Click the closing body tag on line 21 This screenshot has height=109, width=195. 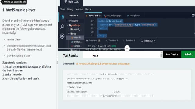102,36
